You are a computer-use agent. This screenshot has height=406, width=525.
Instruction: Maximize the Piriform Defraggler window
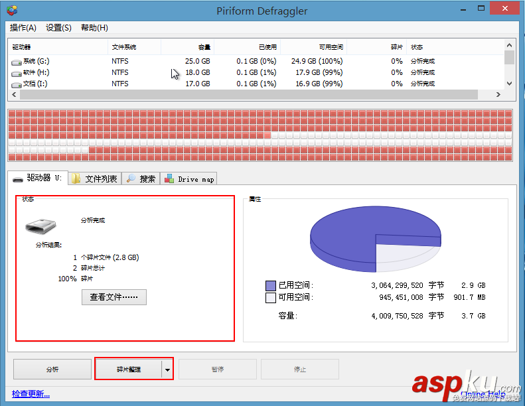pyautogui.click(x=481, y=9)
